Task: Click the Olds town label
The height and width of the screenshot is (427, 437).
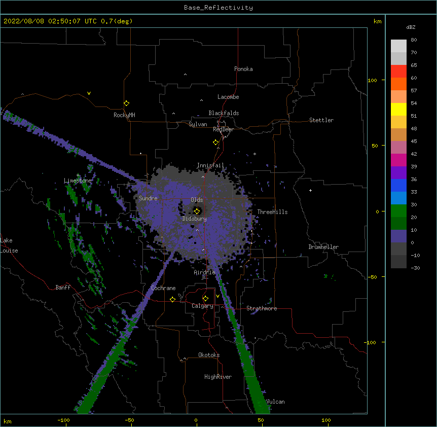Action: tap(197, 200)
